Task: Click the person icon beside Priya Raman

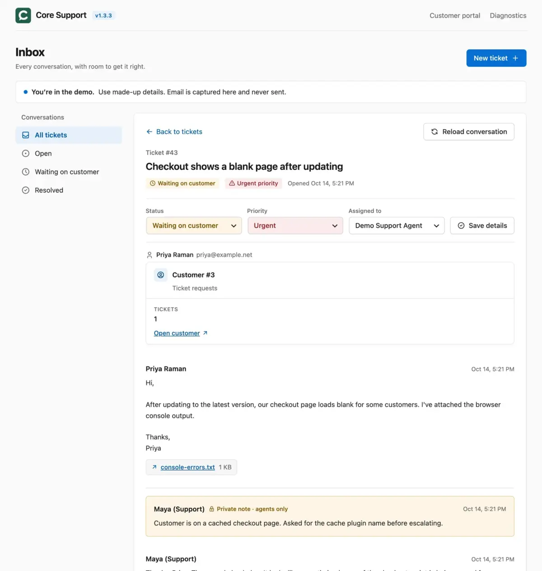Action: tap(150, 255)
